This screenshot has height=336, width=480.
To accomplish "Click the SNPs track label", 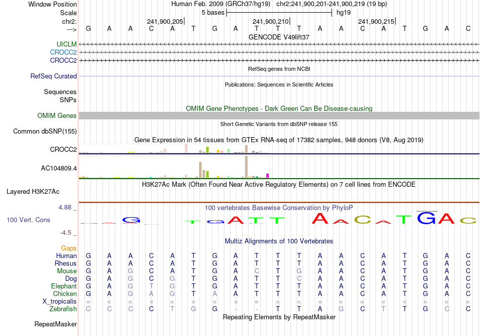I will click(68, 100).
